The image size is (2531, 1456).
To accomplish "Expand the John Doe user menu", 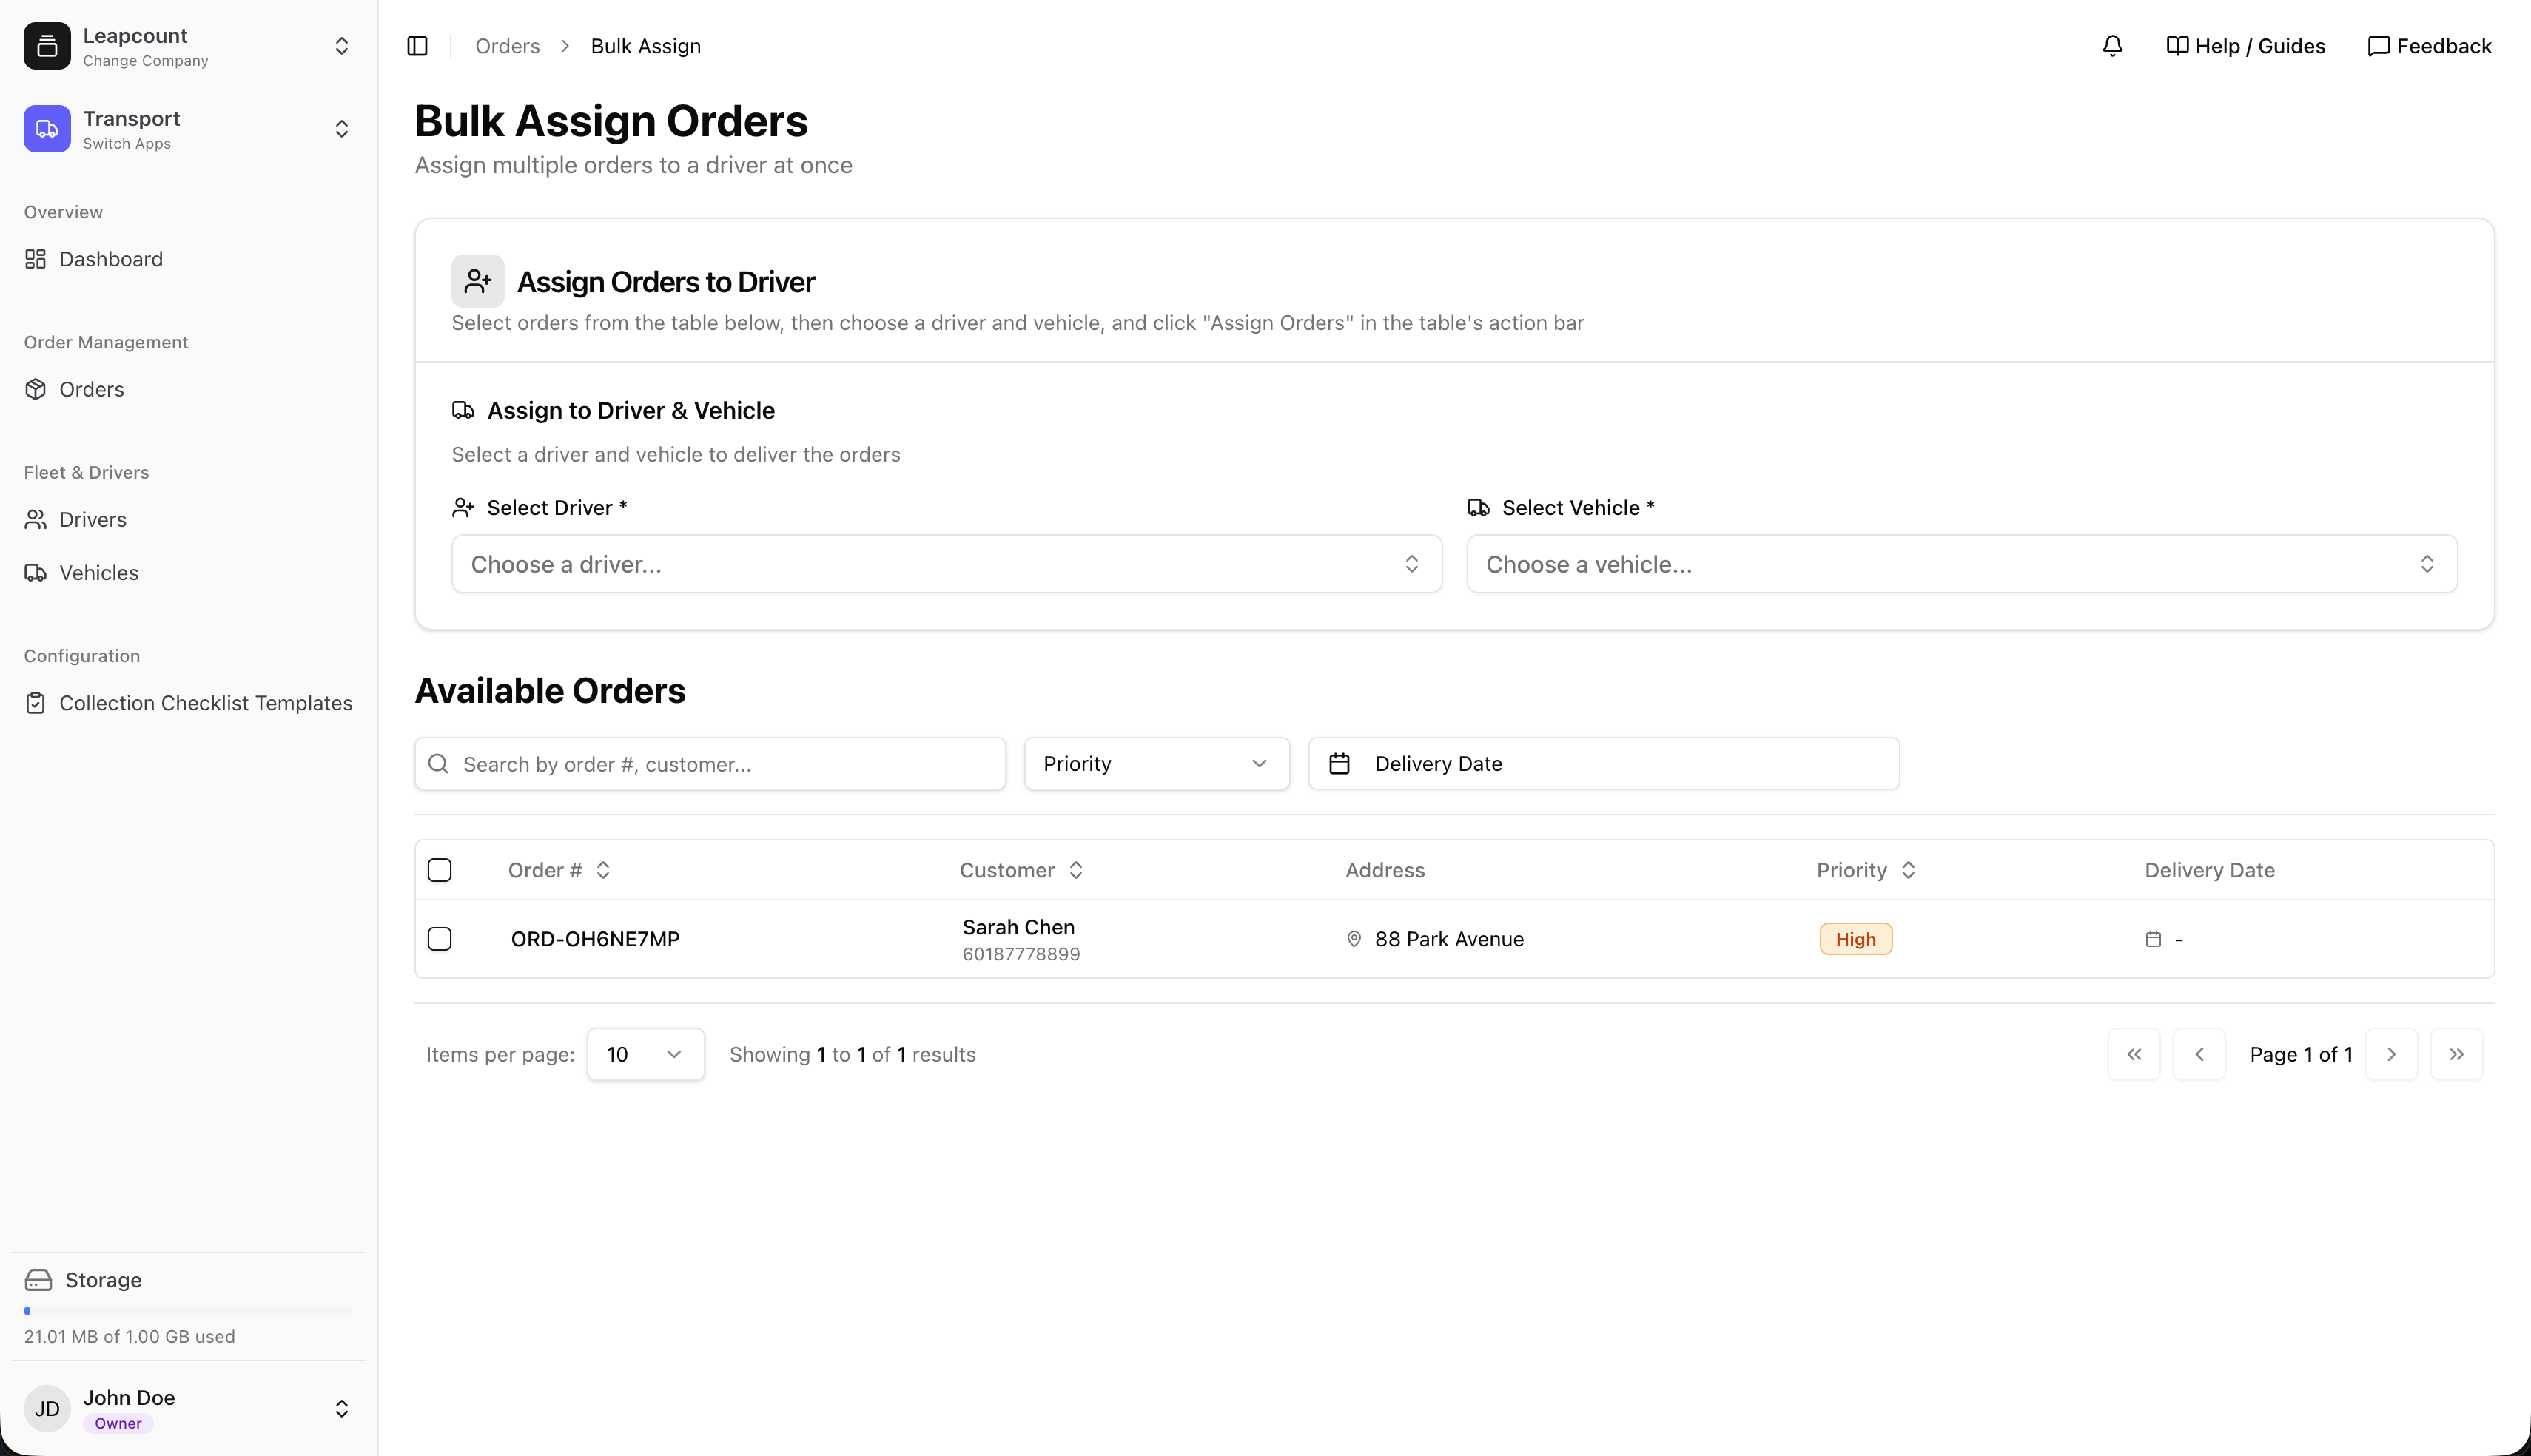I will (x=342, y=1409).
